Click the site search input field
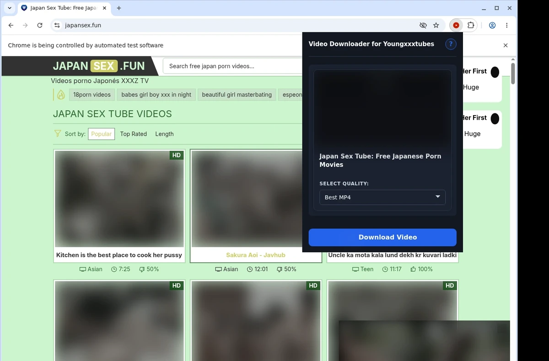This screenshot has width=549, height=361. pos(233,66)
